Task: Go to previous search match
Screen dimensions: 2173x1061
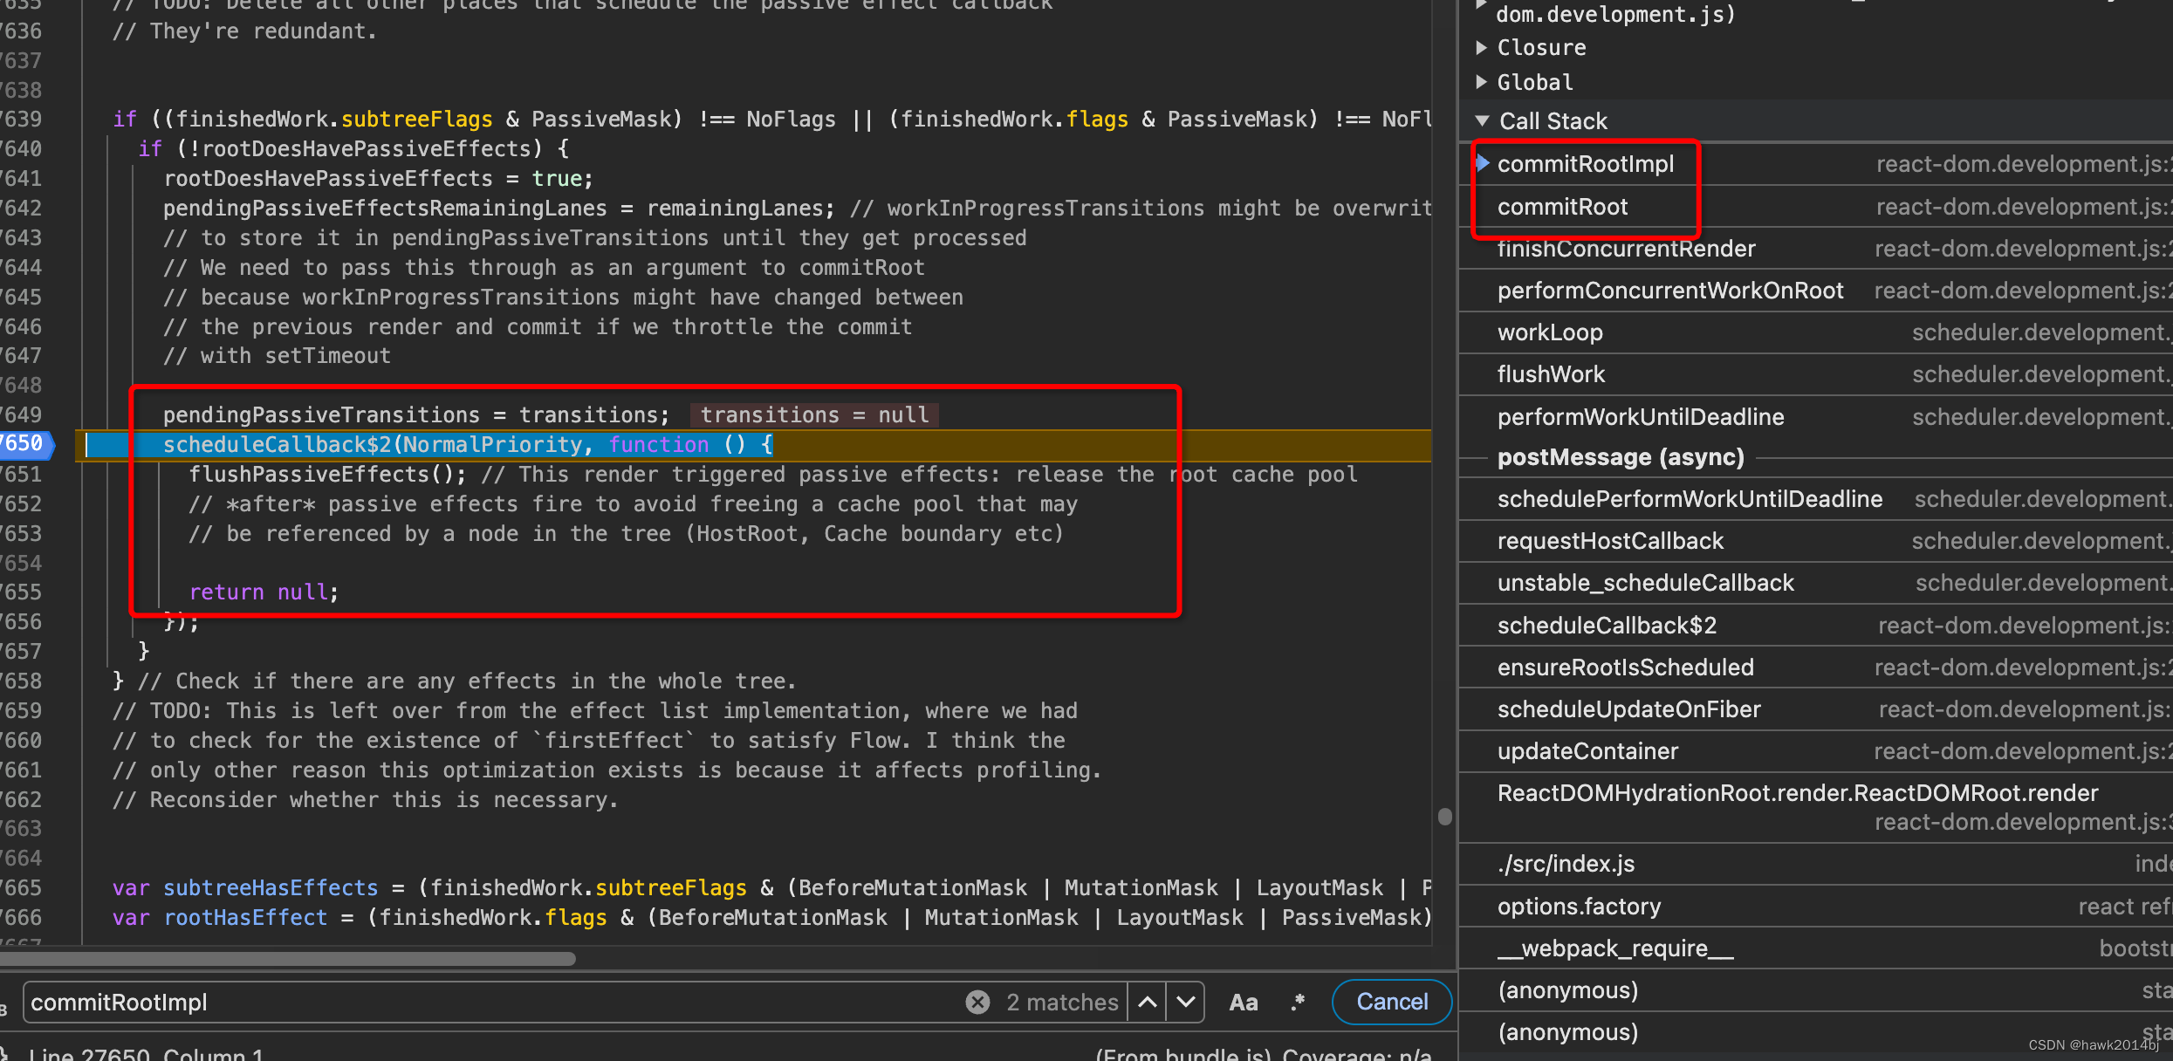Action: [x=1148, y=1002]
